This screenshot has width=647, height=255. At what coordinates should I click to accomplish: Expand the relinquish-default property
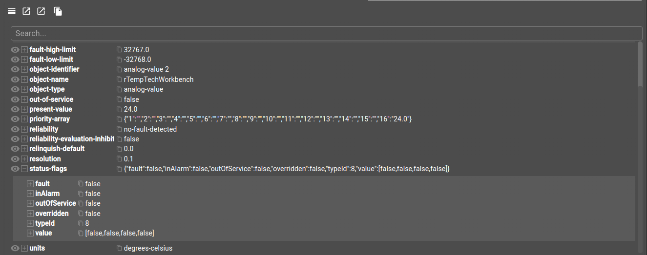[24, 149]
